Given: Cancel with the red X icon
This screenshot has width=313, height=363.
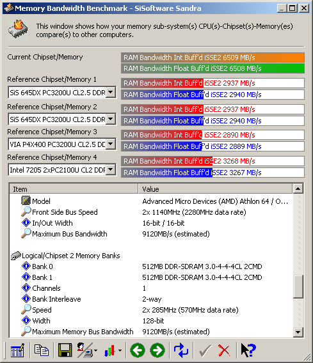Looking at the screenshot, I should pyautogui.click(x=224, y=350).
